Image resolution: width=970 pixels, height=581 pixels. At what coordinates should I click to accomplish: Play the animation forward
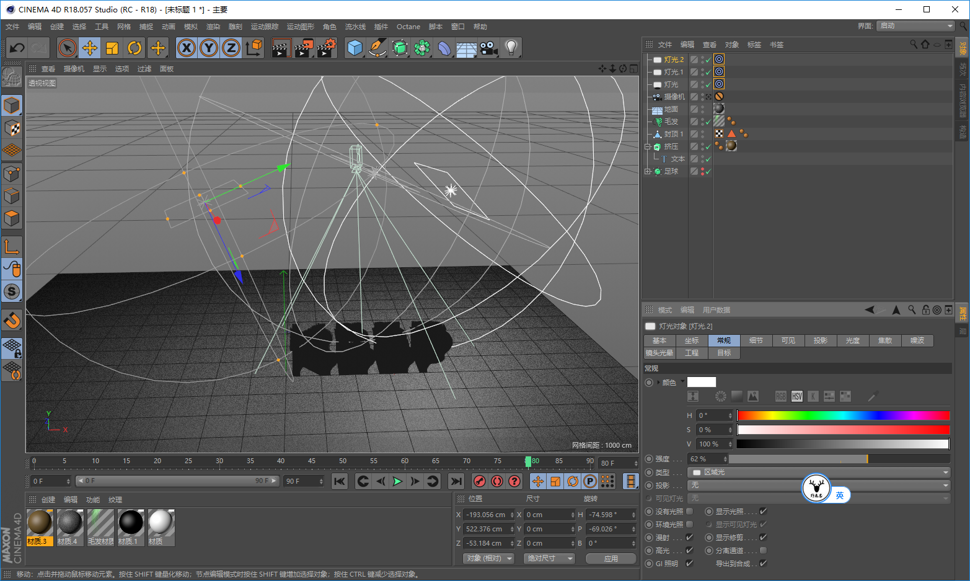coord(398,481)
